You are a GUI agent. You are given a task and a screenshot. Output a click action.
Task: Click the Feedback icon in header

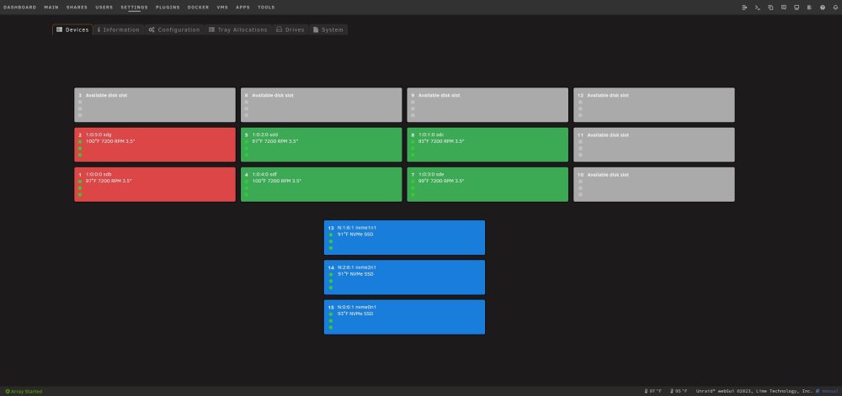point(783,8)
